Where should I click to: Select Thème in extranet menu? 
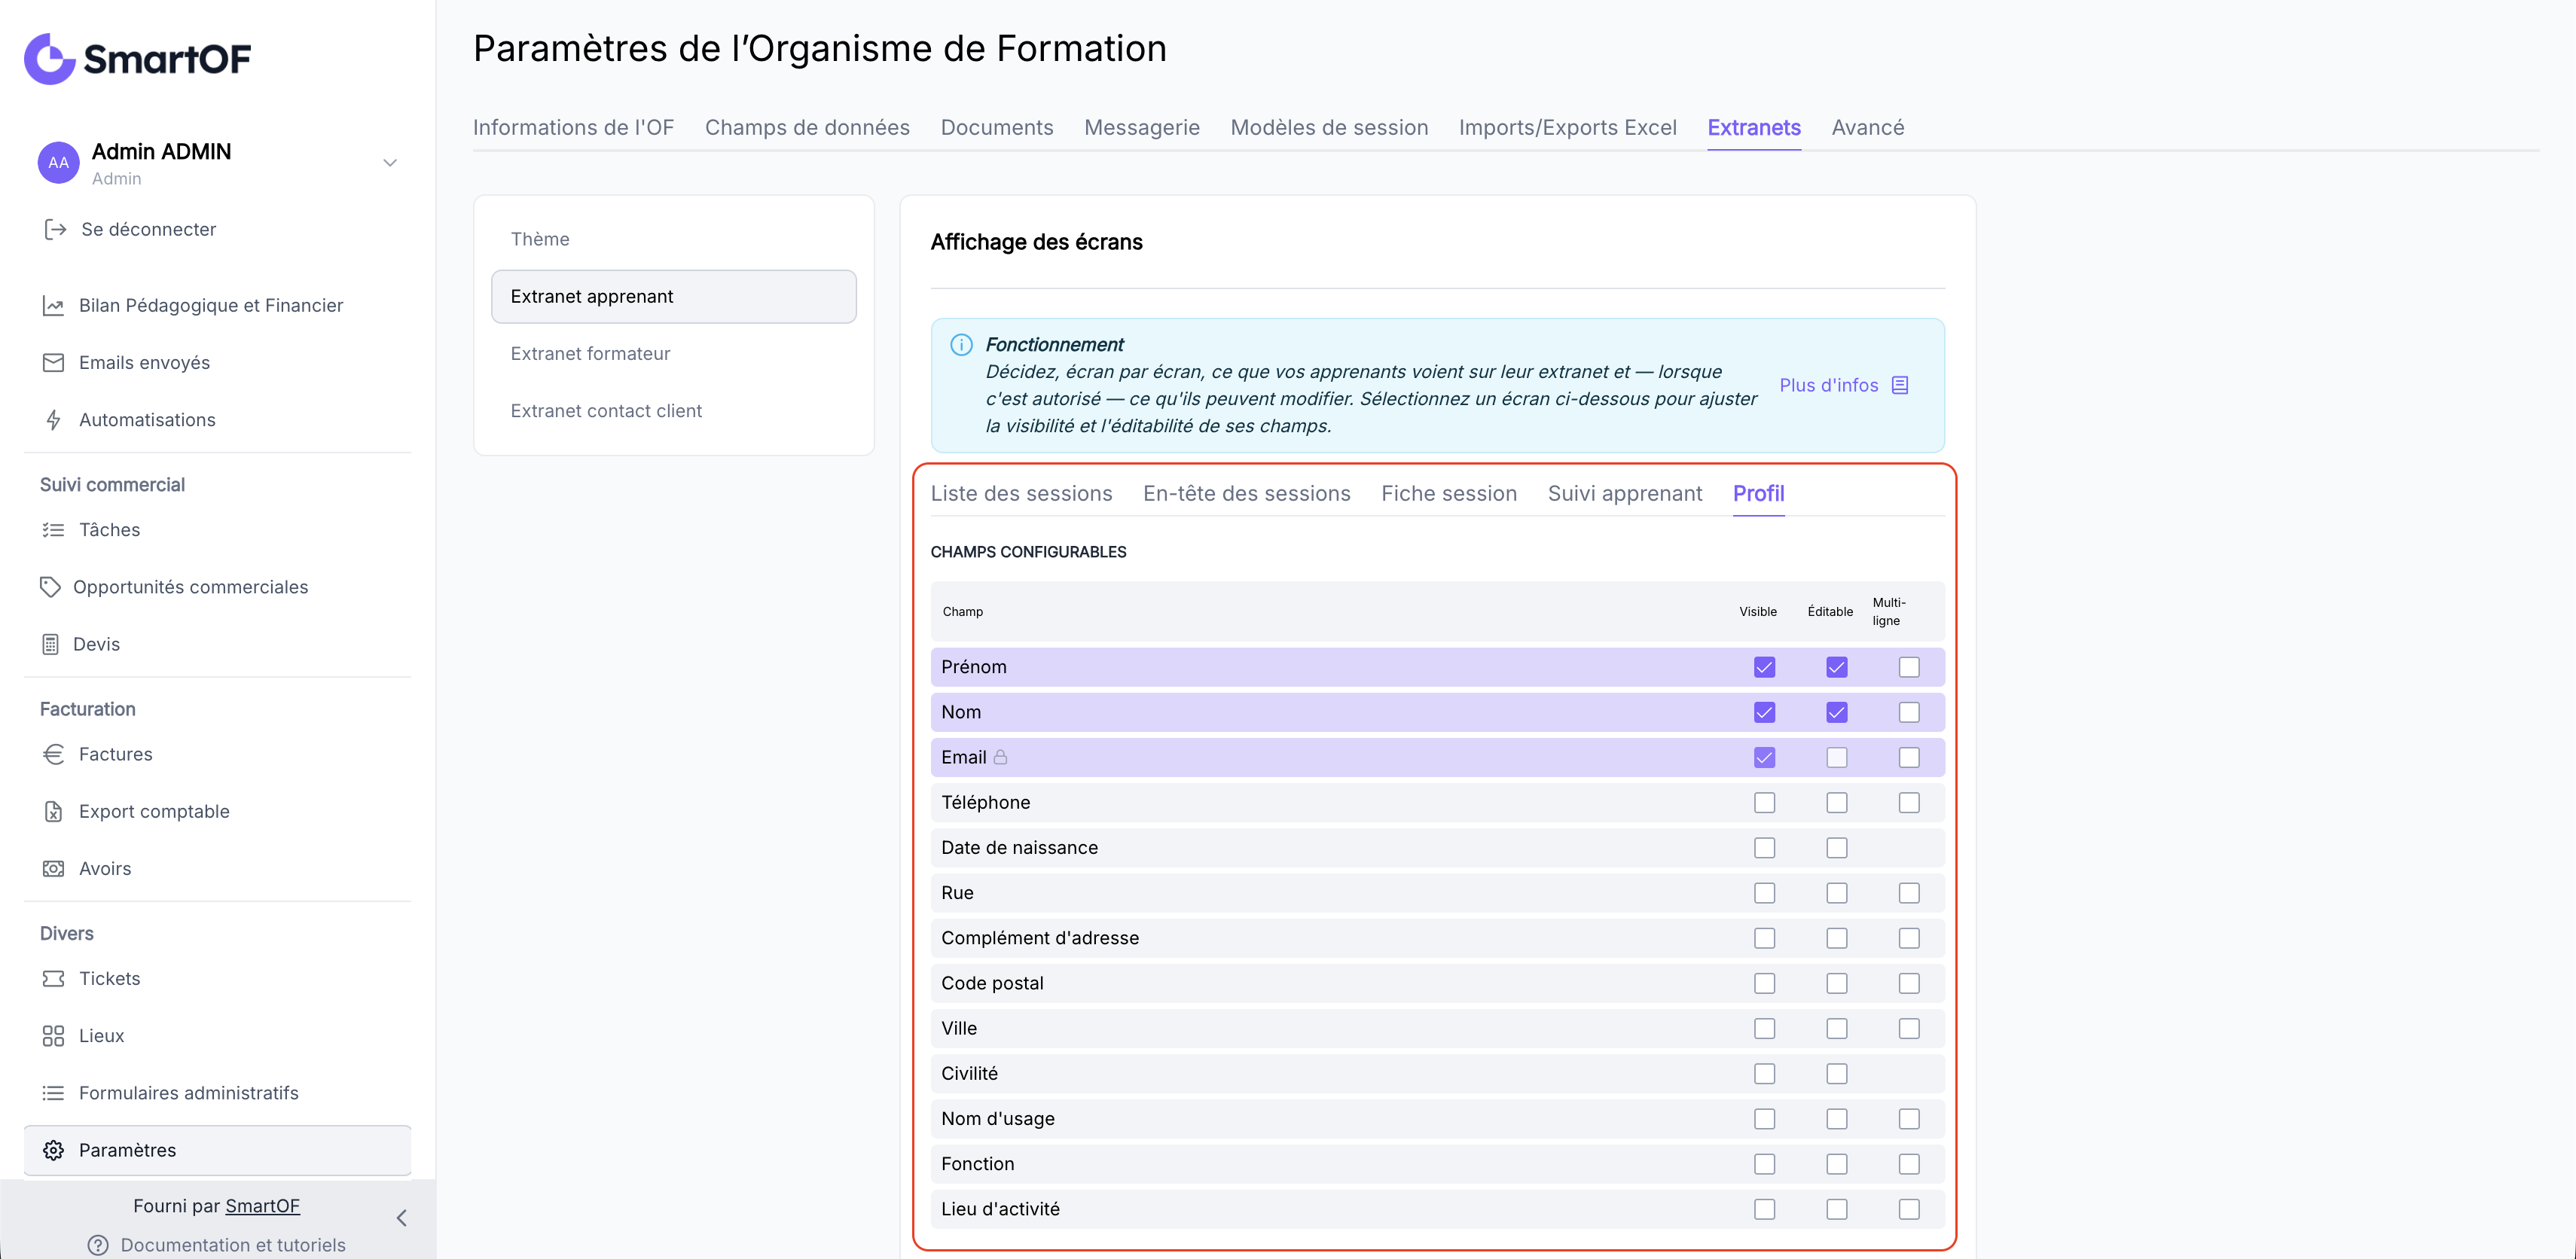pyautogui.click(x=673, y=239)
